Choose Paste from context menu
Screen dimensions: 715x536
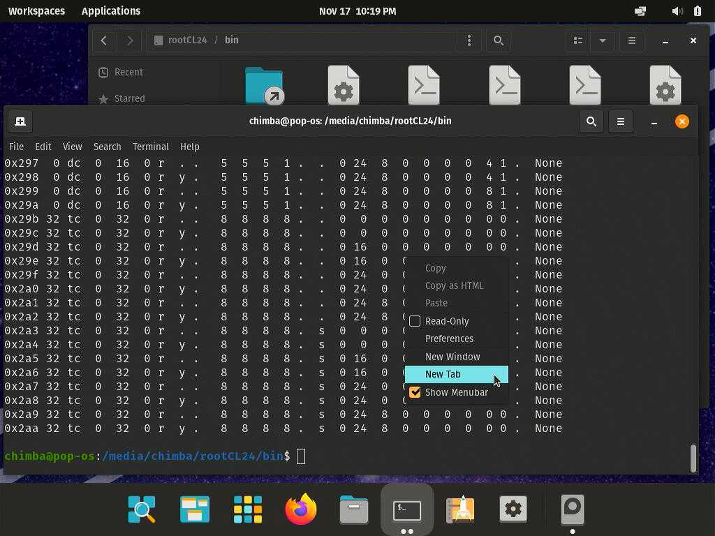tap(457, 303)
